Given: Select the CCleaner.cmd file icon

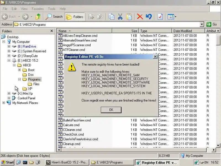Looking at the screenshot, I should 60,129.
